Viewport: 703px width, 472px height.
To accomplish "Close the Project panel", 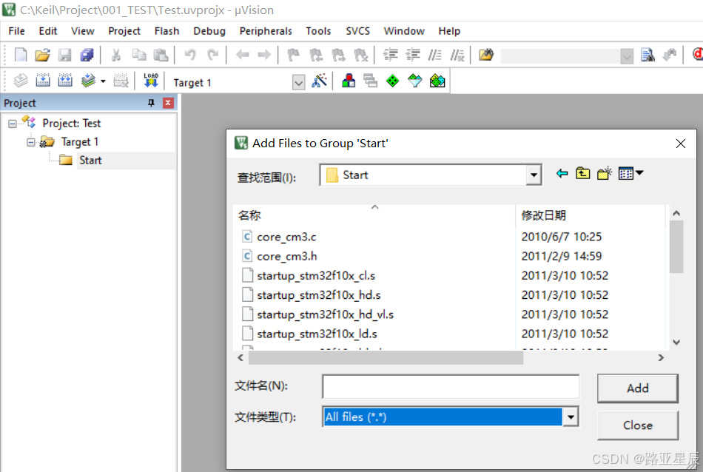I will point(168,103).
